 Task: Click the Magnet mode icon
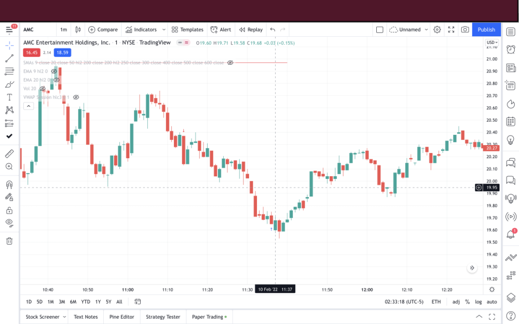[9, 184]
